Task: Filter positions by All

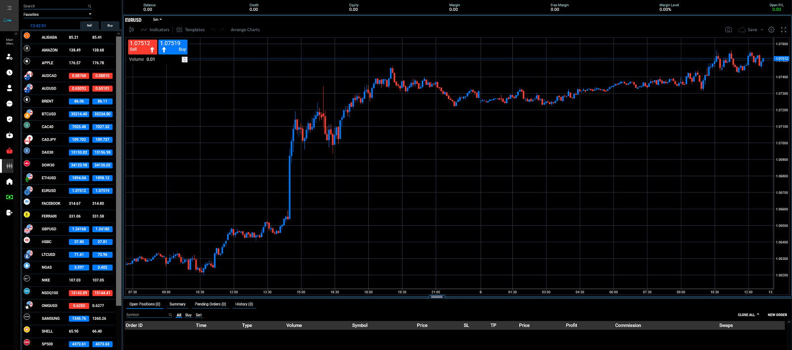Action: click(x=179, y=315)
